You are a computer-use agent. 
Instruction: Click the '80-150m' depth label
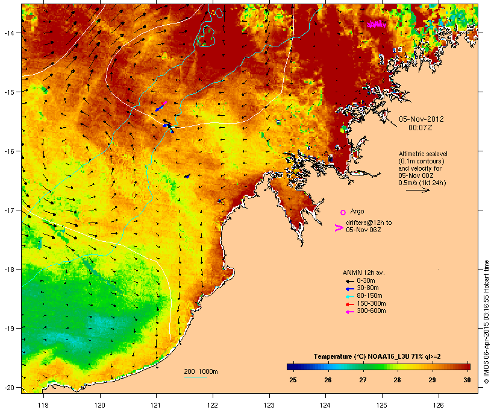click(x=369, y=296)
